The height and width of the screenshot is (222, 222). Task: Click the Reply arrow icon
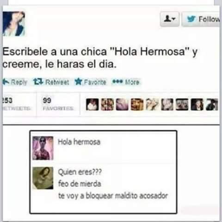[6, 82]
